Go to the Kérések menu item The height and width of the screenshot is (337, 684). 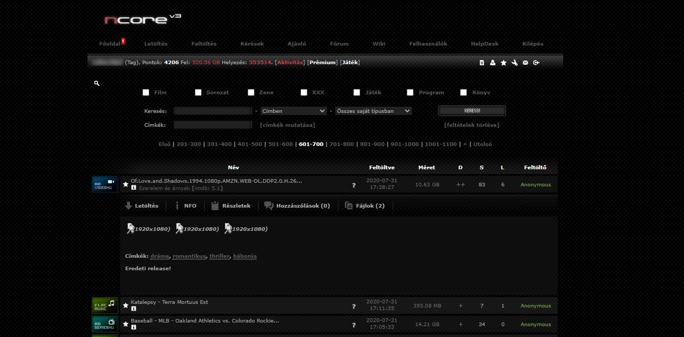(x=252, y=44)
